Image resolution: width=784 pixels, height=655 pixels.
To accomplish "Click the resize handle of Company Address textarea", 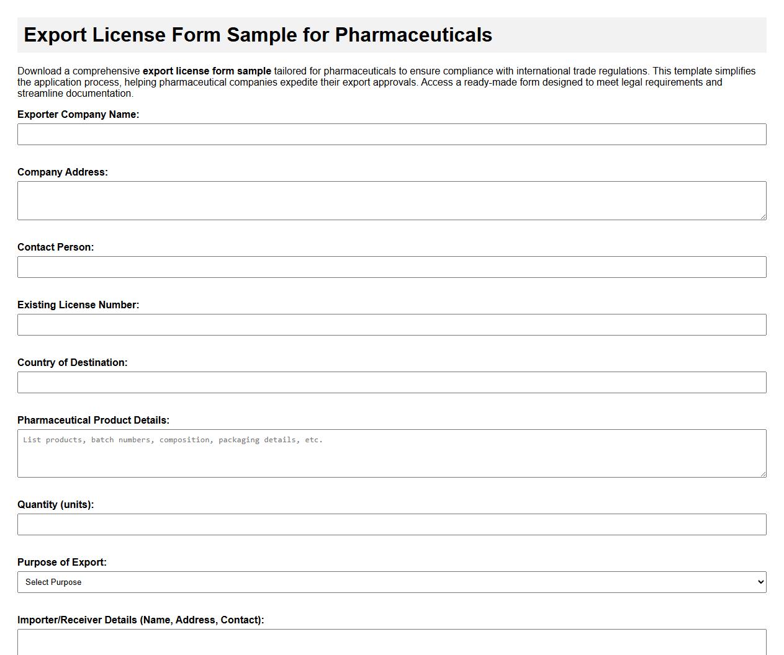I will (x=764, y=217).
